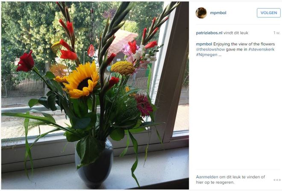Click the dark pink gerbera flower
The width and height of the screenshot is (282, 191).
[144, 106]
